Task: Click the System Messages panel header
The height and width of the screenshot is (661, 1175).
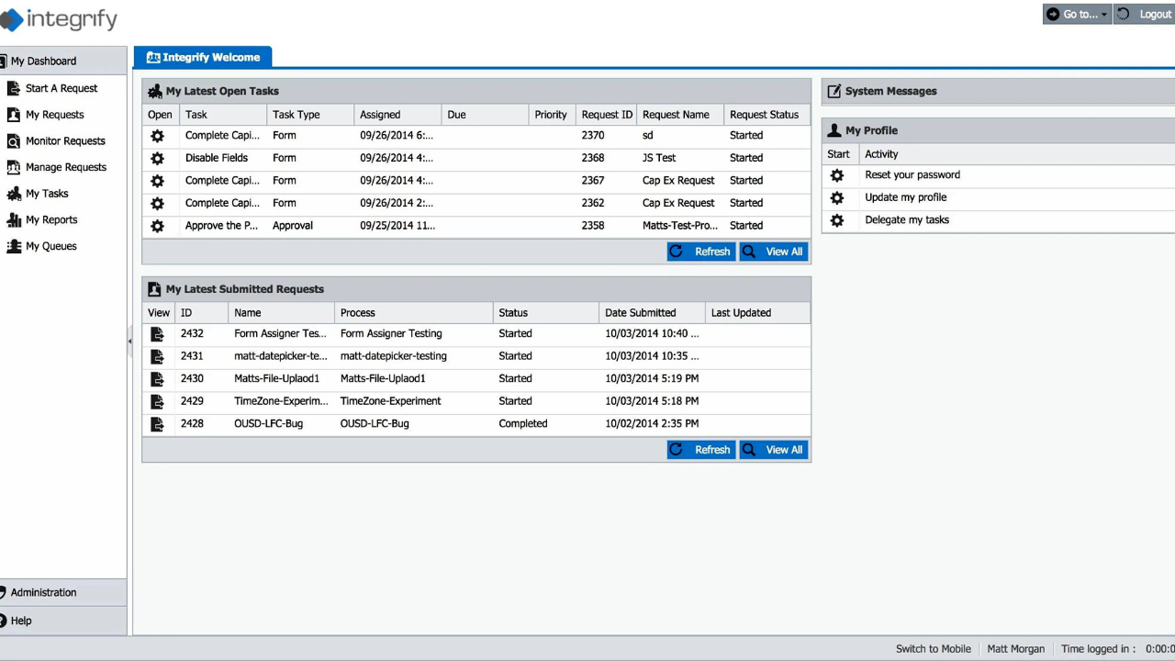Action: [x=998, y=91]
